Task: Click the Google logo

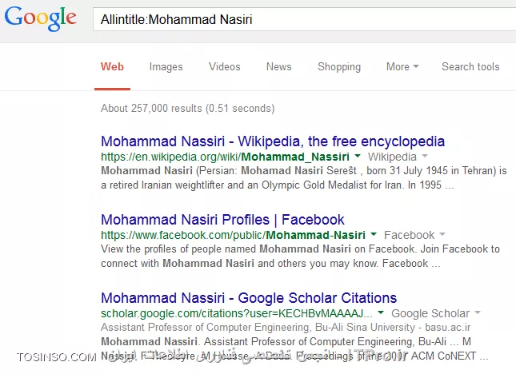Action: pyautogui.click(x=41, y=18)
